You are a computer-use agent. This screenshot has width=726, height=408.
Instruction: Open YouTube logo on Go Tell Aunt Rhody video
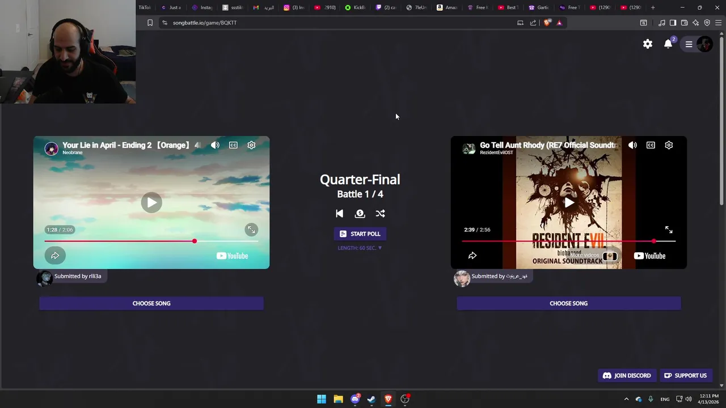coord(649,256)
